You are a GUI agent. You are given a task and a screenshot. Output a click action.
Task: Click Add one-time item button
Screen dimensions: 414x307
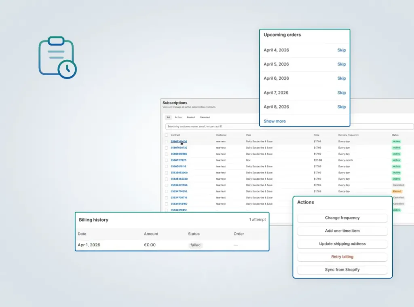click(342, 231)
